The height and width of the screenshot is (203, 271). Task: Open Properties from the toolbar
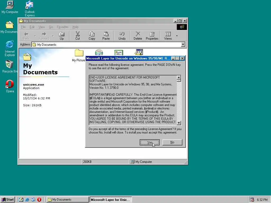pos(152,36)
